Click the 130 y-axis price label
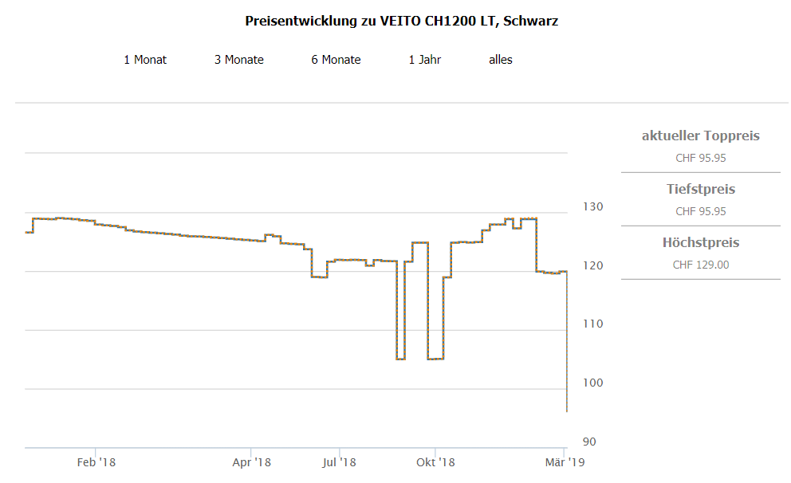 click(x=592, y=206)
